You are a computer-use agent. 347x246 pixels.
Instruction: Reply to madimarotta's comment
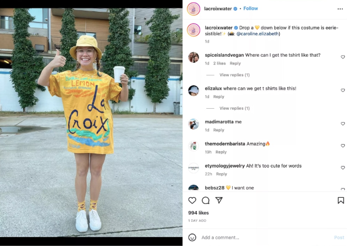pyautogui.click(x=219, y=130)
